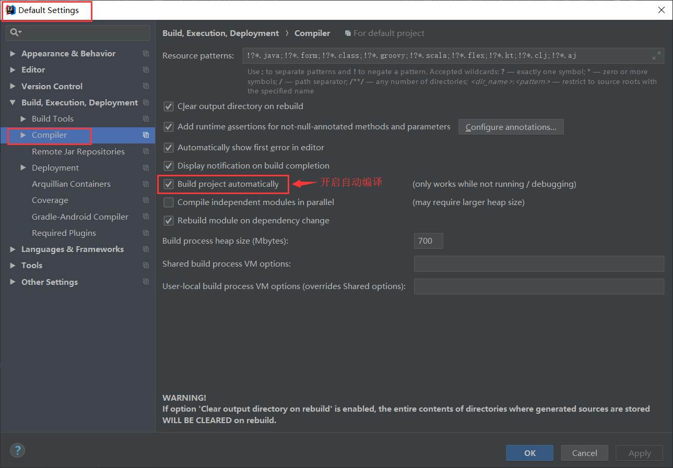This screenshot has height=468, width=673.
Task: Uncheck Clear output directory on rebuild
Action: point(169,106)
